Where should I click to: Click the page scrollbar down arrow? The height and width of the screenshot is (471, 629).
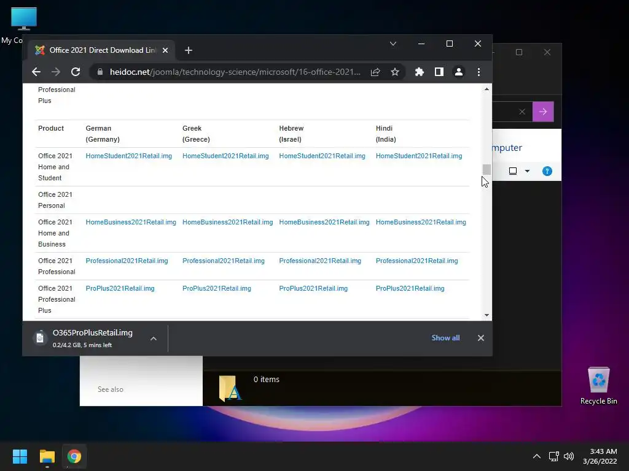[x=486, y=315]
